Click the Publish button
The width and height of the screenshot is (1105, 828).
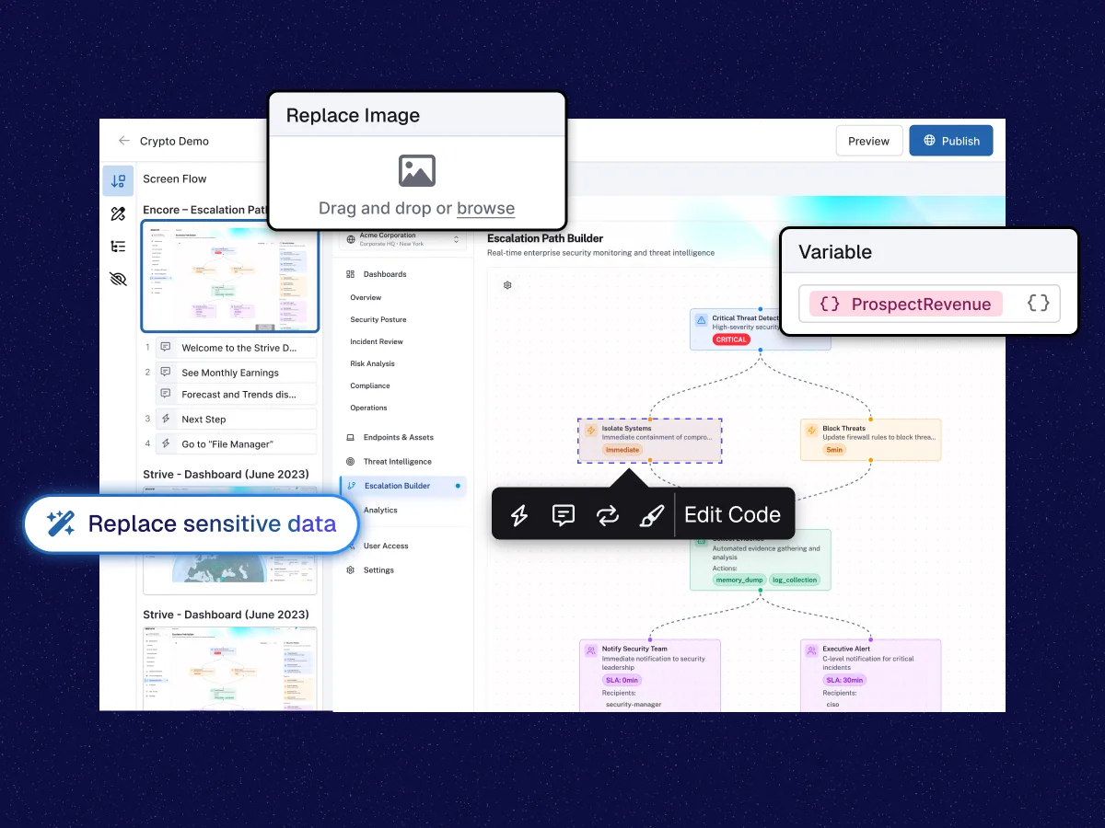click(x=951, y=141)
